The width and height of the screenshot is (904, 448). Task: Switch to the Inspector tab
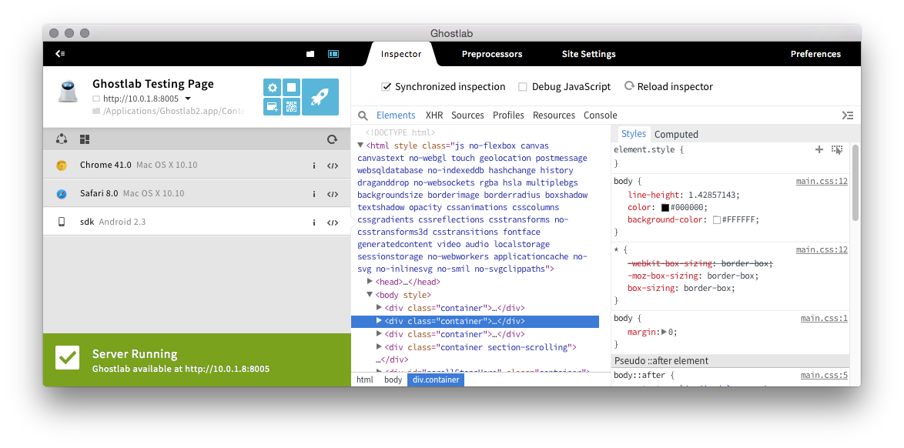click(401, 54)
